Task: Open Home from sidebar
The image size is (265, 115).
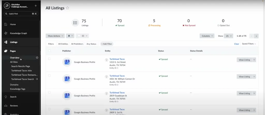Action: pos(13,24)
